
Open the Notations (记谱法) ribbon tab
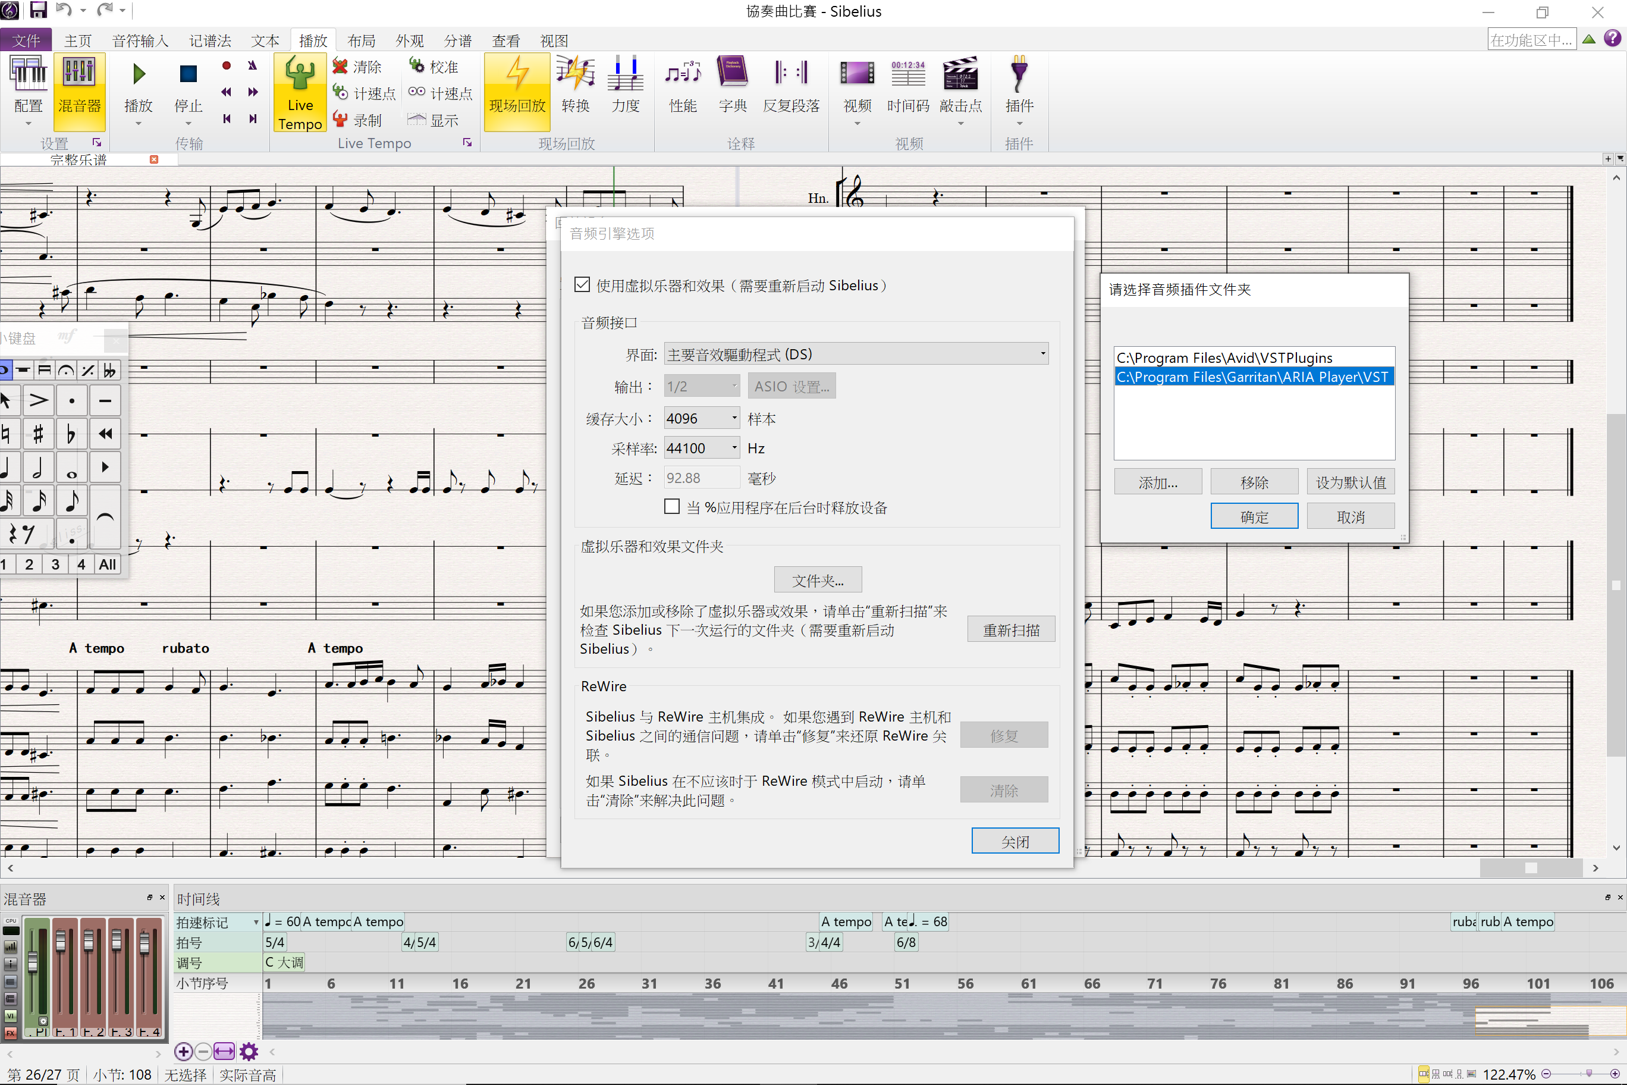coord(211,41)
